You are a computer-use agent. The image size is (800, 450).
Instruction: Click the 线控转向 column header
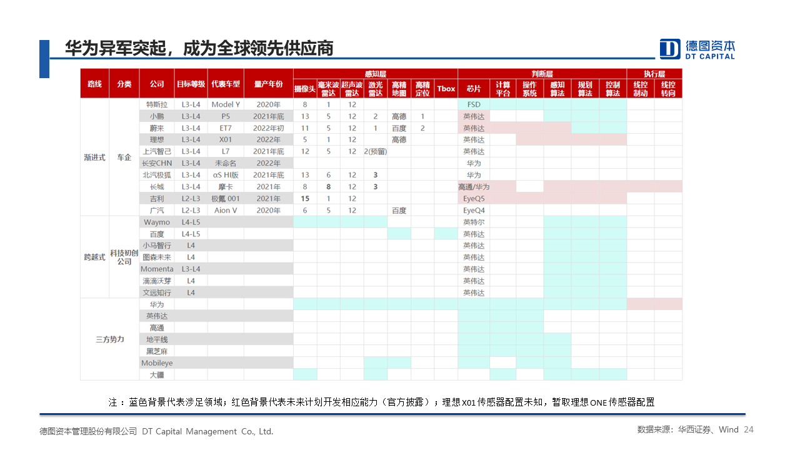point(669,89)
